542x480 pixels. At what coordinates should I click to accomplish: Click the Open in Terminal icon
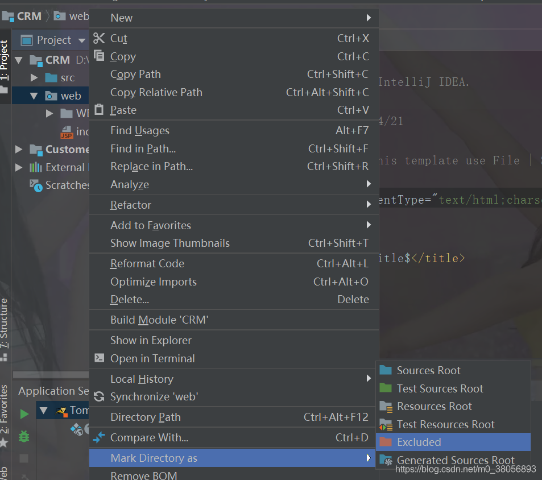[99, 358]
